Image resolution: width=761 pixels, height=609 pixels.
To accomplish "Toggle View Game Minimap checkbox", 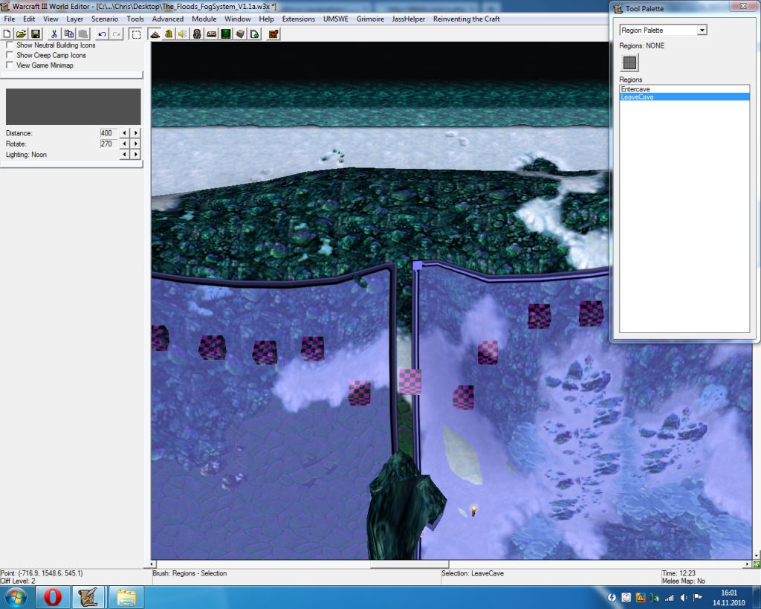I will pos(9,65).
